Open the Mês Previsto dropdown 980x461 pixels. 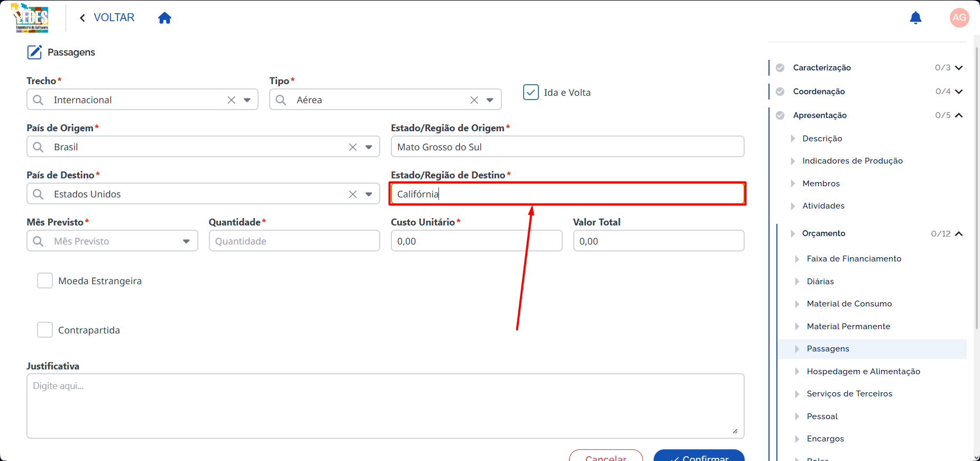pyautogui.click(x=186, y=241)
